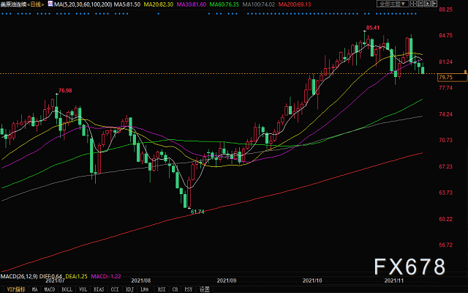This screenshot has width=468, height=293.
Task: Click the 70.73 price axis label
Action: point(445,140)
